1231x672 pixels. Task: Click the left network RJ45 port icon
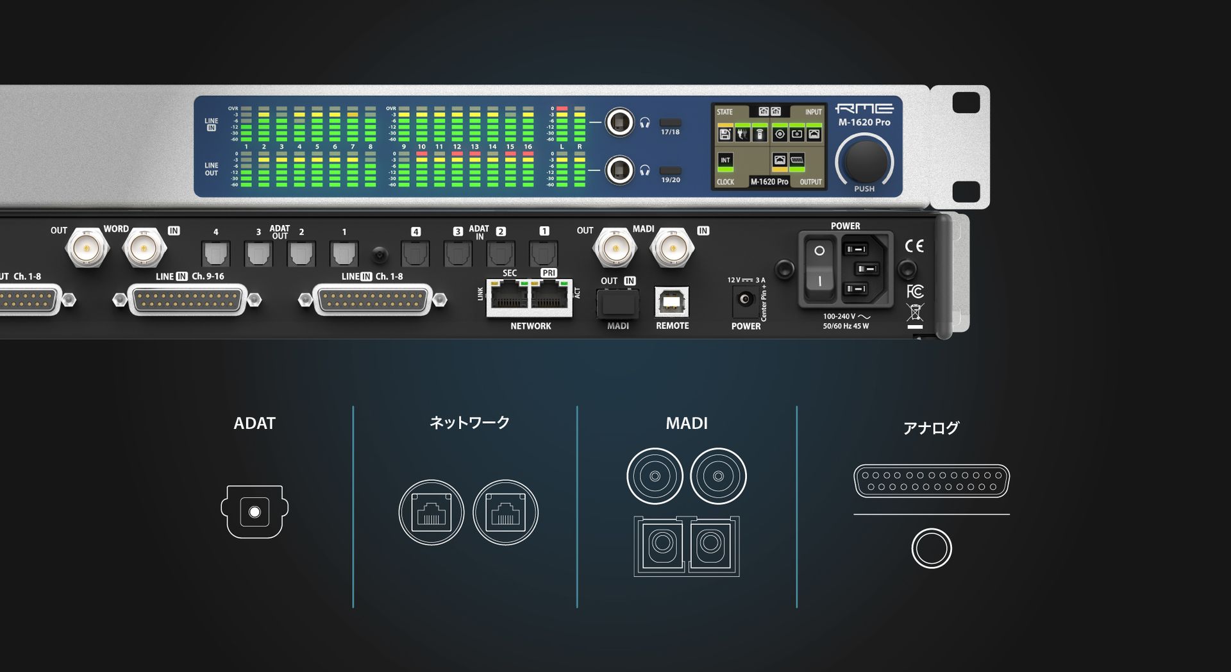click(x=431, y=512)
